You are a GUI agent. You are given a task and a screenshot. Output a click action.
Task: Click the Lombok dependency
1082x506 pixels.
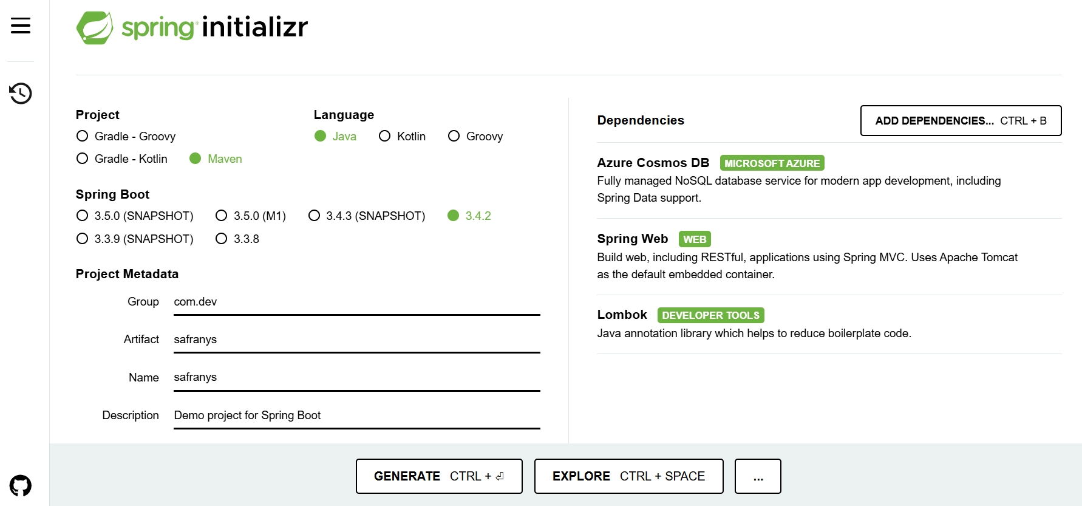[x=829, y=324]
